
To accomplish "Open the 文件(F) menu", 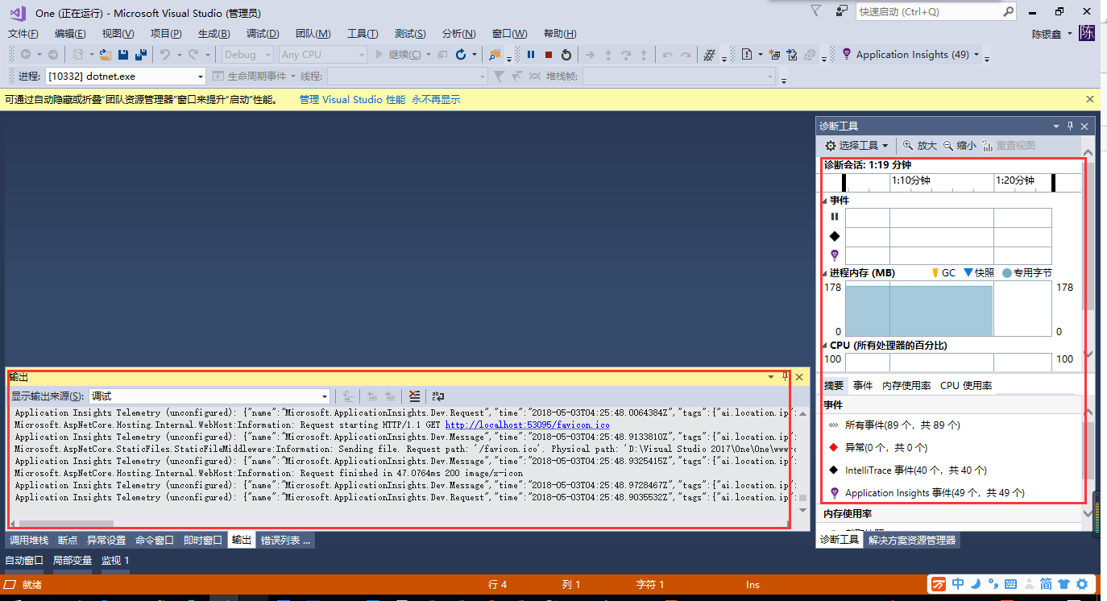I will (23, 33).
